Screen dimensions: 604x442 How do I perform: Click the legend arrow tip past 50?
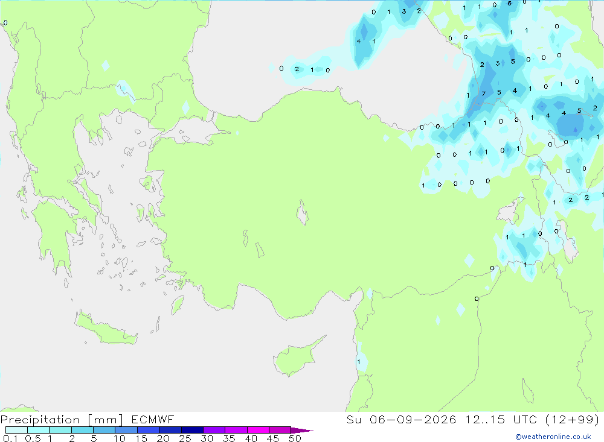302,431
